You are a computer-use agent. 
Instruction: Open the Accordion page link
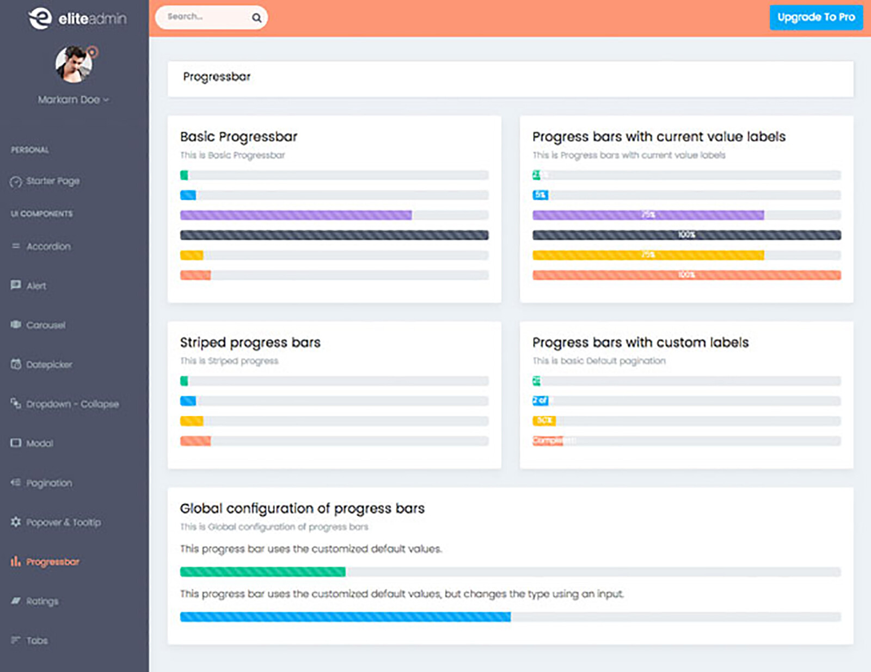[x=48, y=246]
